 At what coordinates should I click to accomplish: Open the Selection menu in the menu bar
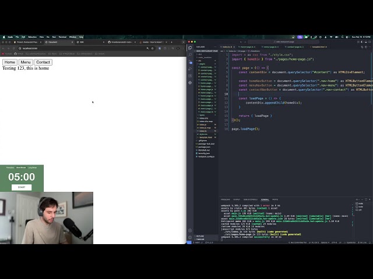pyautogui.click(x=33, y=37)
